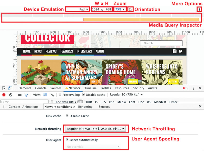Screen dimensions: 204x151
Task: Filter requests by All
Action: 80,102
